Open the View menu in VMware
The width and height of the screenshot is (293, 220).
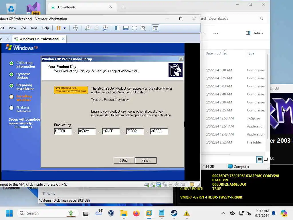[12, 28]
